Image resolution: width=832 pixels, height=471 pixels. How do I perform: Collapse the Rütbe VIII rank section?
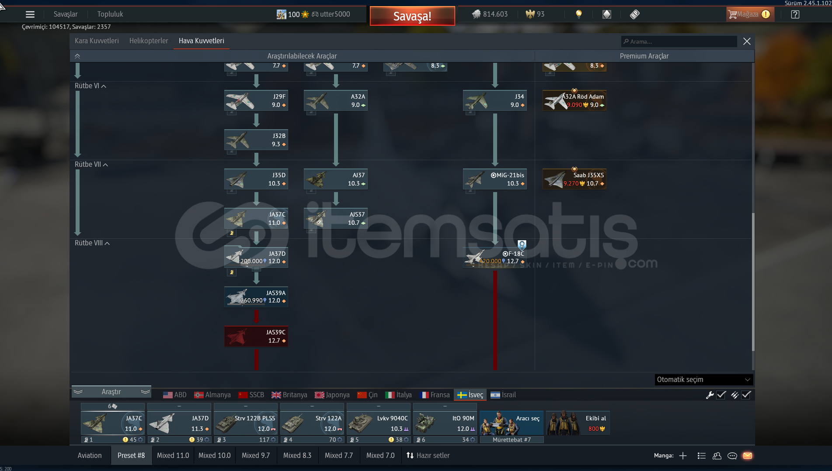(92, 243)
